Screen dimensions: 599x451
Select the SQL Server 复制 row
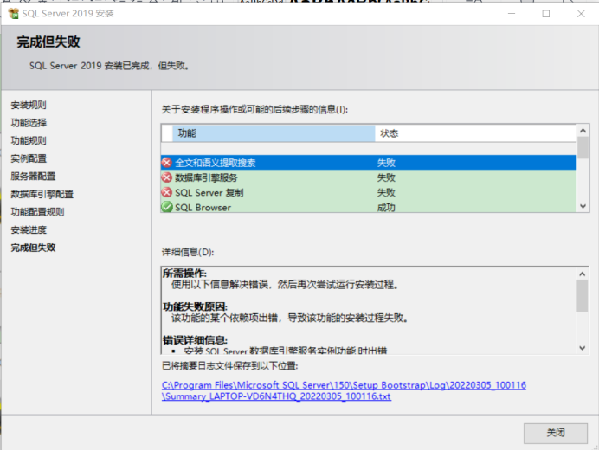(369, 192)
